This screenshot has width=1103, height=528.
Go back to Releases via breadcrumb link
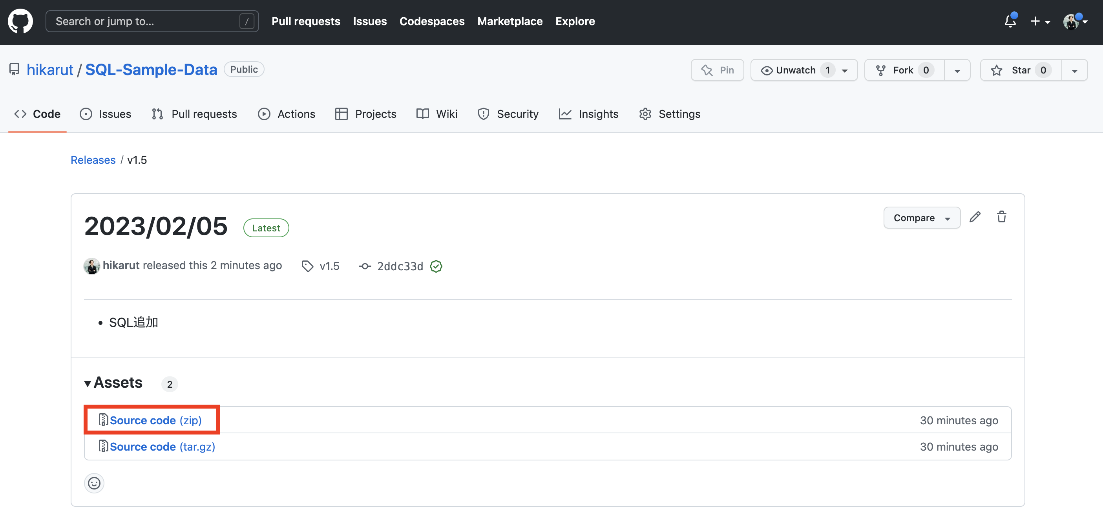(x=93, y=160)
